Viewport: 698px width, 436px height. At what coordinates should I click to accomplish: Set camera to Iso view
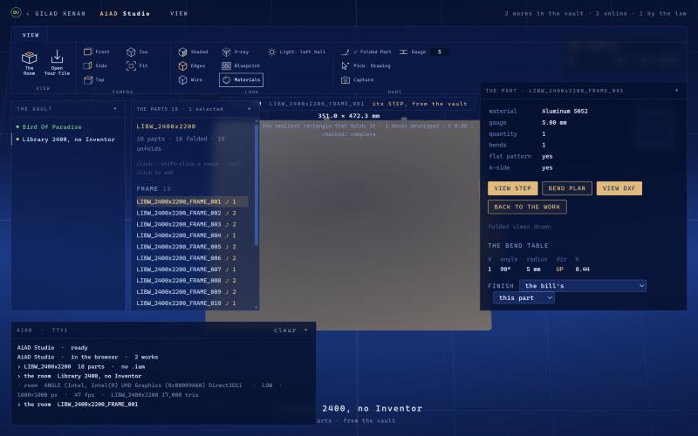coord(137,52)
